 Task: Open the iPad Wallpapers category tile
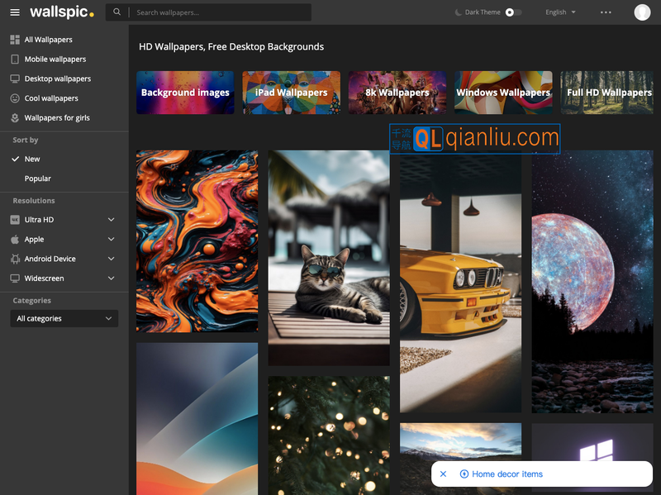[291, 93]
